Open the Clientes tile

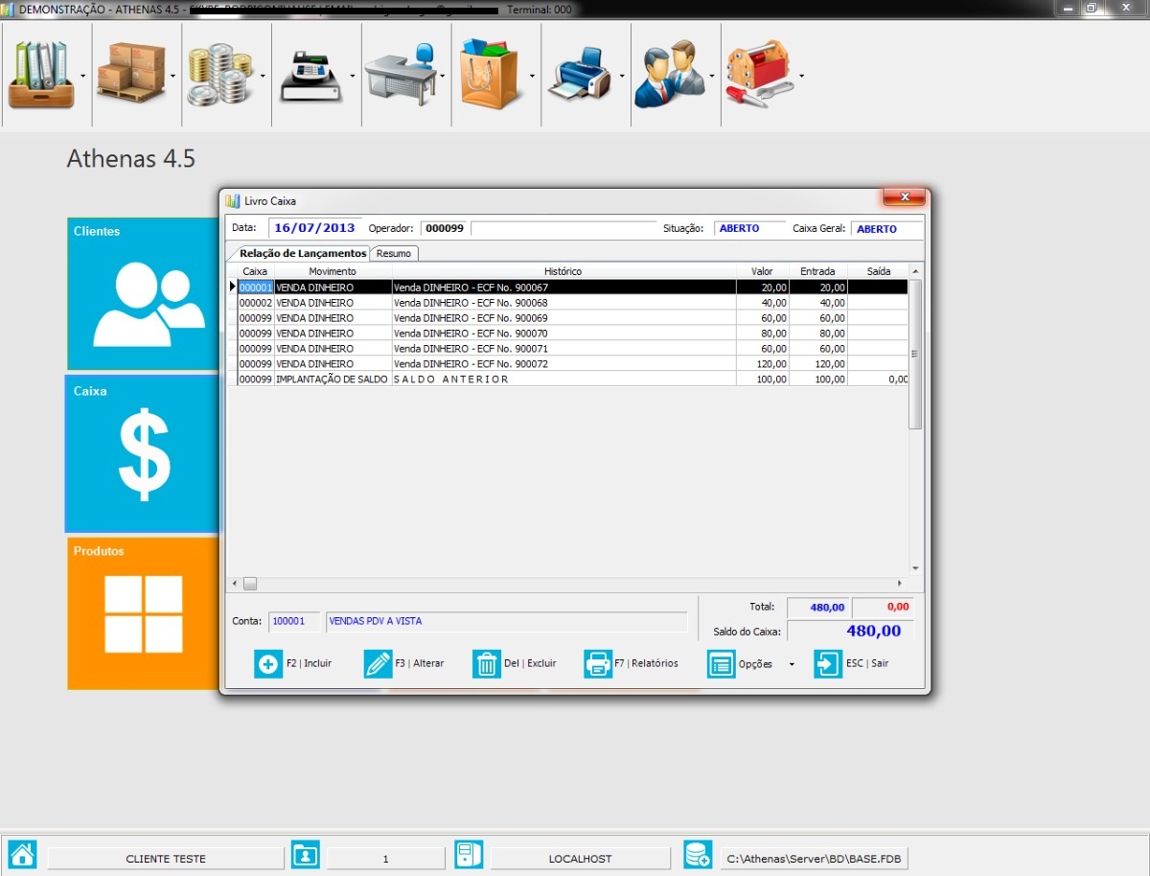point(142,294)
